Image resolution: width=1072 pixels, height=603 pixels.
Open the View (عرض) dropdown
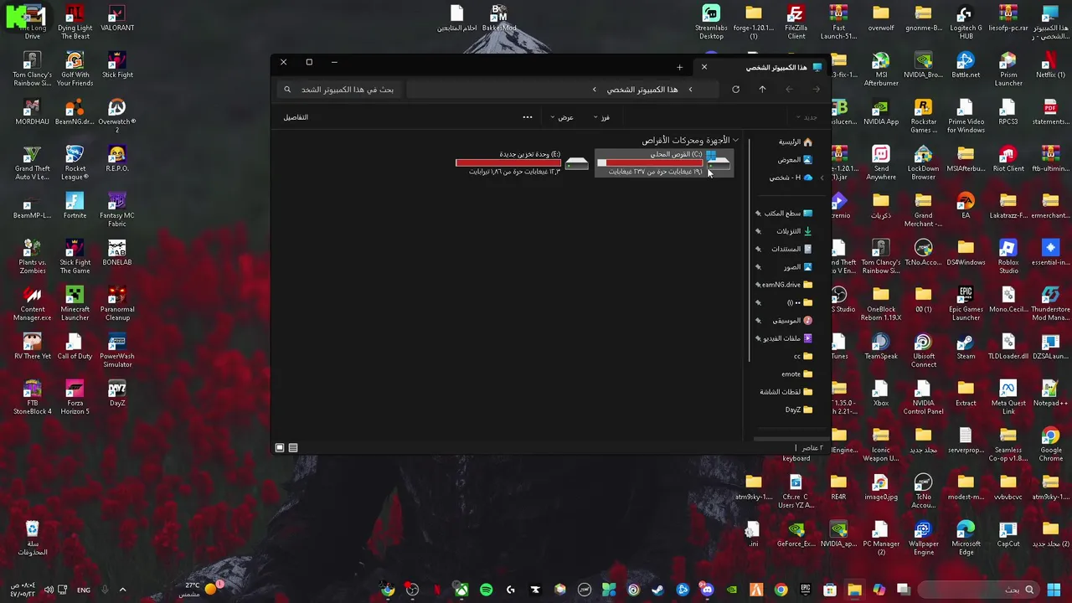pyautogui.click(x=562, y=117)
